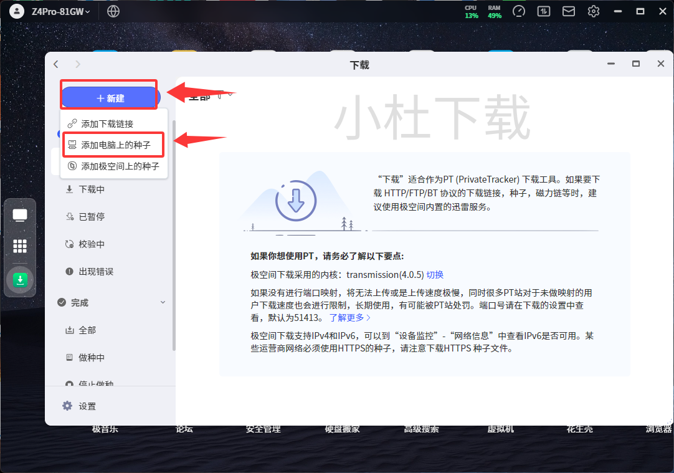This screenshot has height=473, width=674.
Task: Open the 下载中 list in sidebar
Action: pyautogui.click(x=91, y=189)
